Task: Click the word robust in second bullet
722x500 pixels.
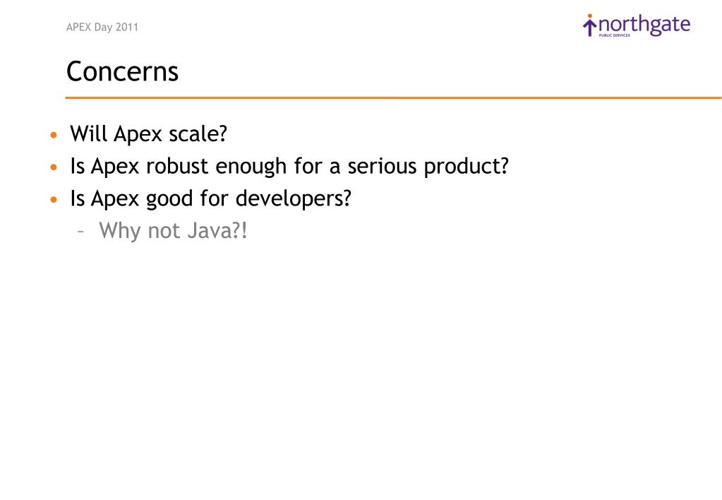Action: click(x=177, y=166)
